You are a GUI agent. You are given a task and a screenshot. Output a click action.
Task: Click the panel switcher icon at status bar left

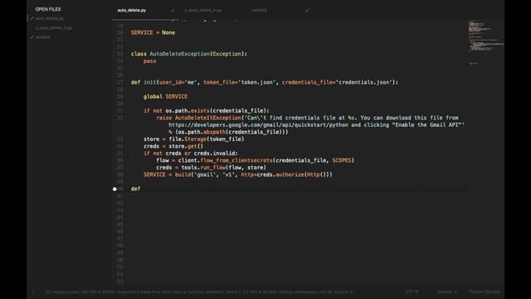click(x=33, y=292)
